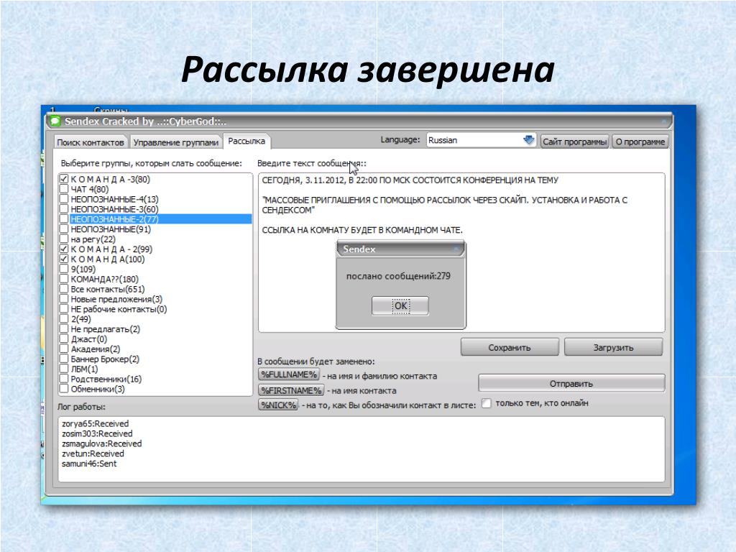Enable только тем, кто онлайн checkbox
The image size is (736, 552).
[x=487, y=403]
